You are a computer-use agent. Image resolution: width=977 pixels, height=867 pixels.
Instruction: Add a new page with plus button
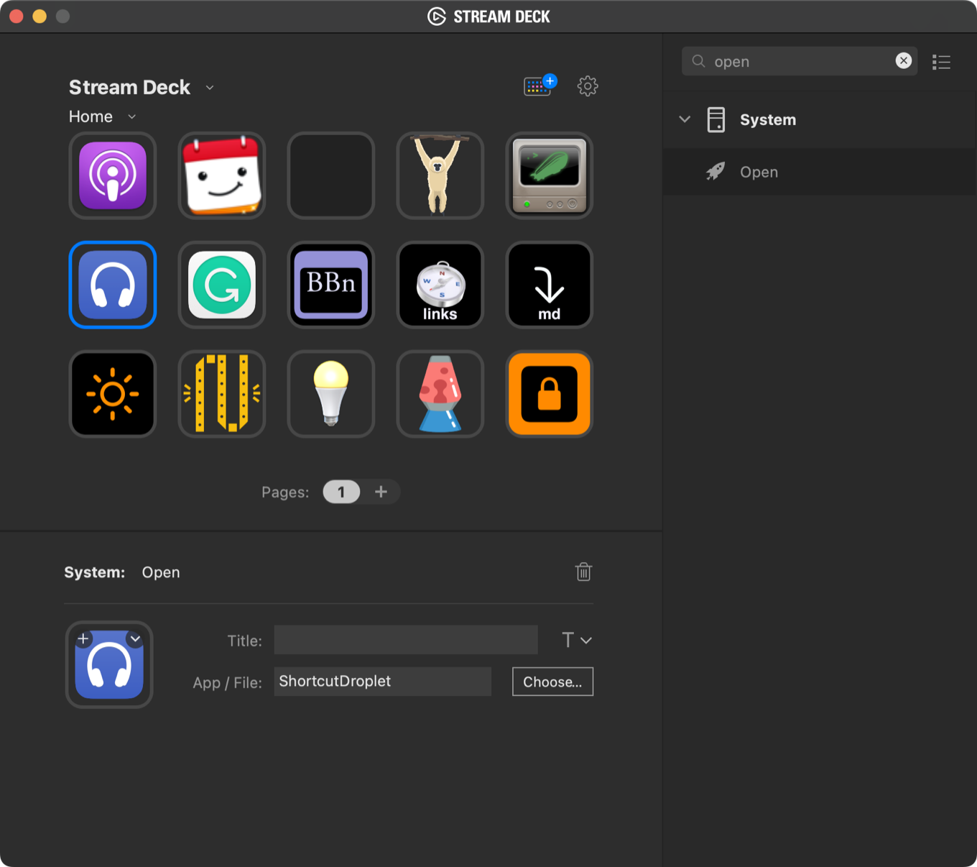tap(381, 492)
